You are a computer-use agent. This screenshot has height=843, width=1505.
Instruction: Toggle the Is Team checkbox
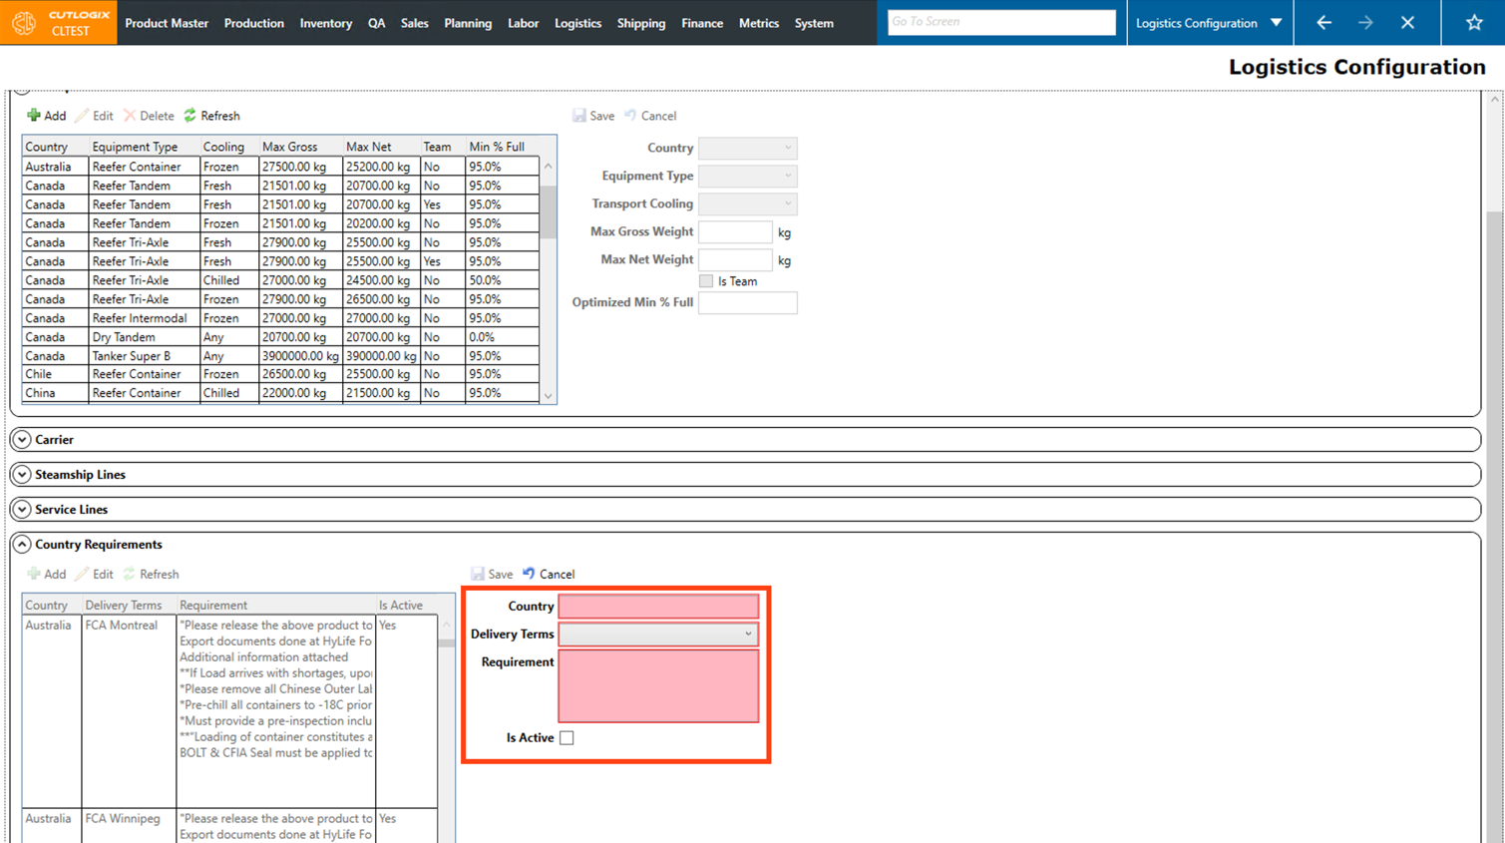tap(706, 281)
